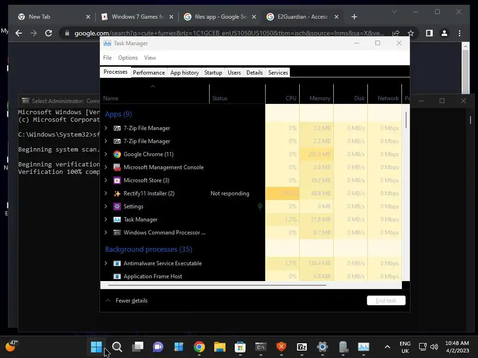This screenshot has height=358, width=478.
Task: Open Widgets-style Windows icon on taskbar
Action: click(179, 347)
